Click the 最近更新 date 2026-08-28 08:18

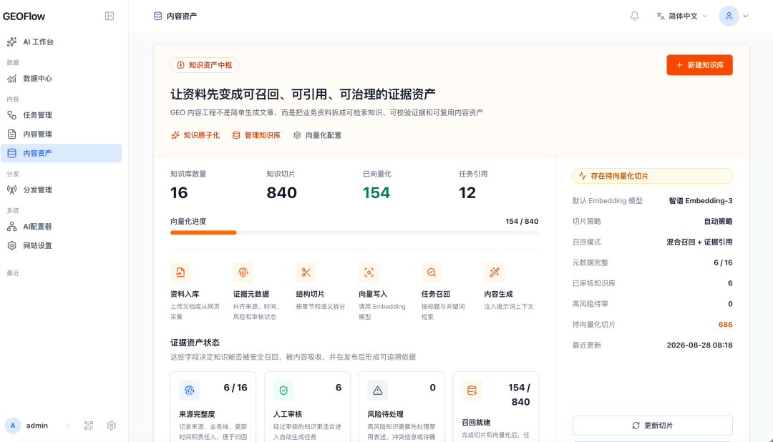click(699, 345)
